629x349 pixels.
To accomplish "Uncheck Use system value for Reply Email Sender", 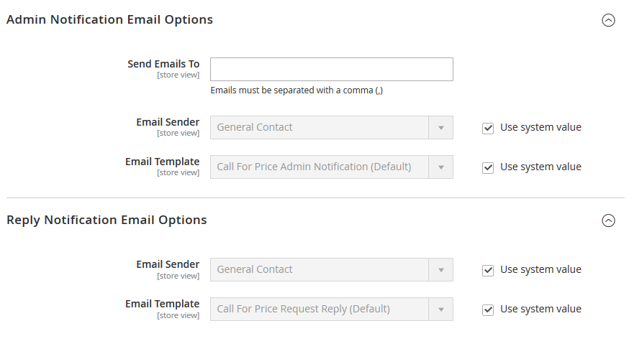I will pyautogui.click(x=488, y=270).
